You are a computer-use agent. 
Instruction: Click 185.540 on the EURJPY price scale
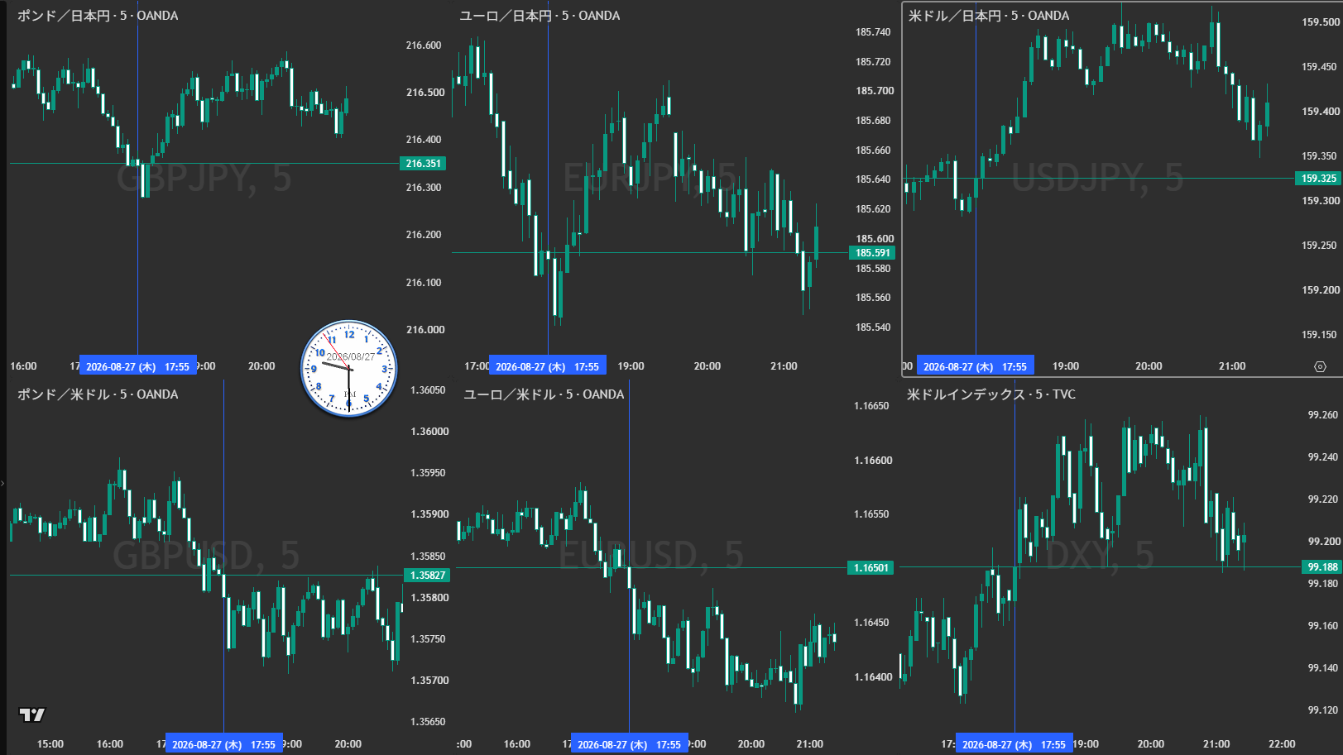[x=873, y=327]
